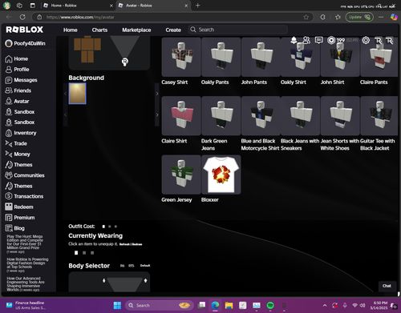The image size is (401, 313).
Task: Open Charts in top navigation
Action: pos(99,30)
